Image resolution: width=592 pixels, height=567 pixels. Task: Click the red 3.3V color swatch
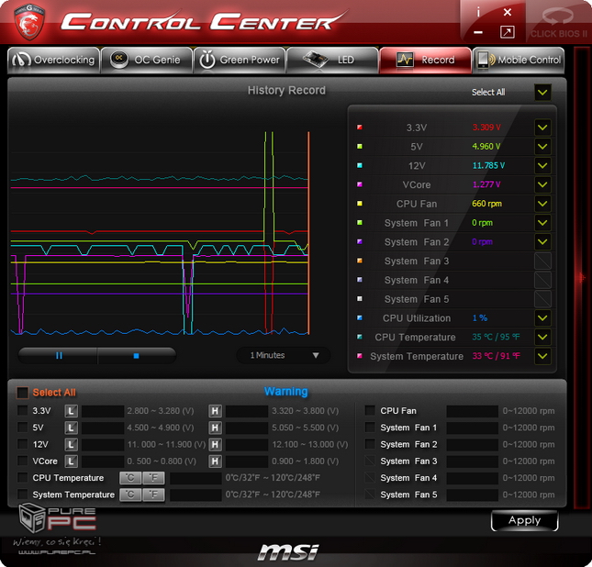(x=360, y=128)
